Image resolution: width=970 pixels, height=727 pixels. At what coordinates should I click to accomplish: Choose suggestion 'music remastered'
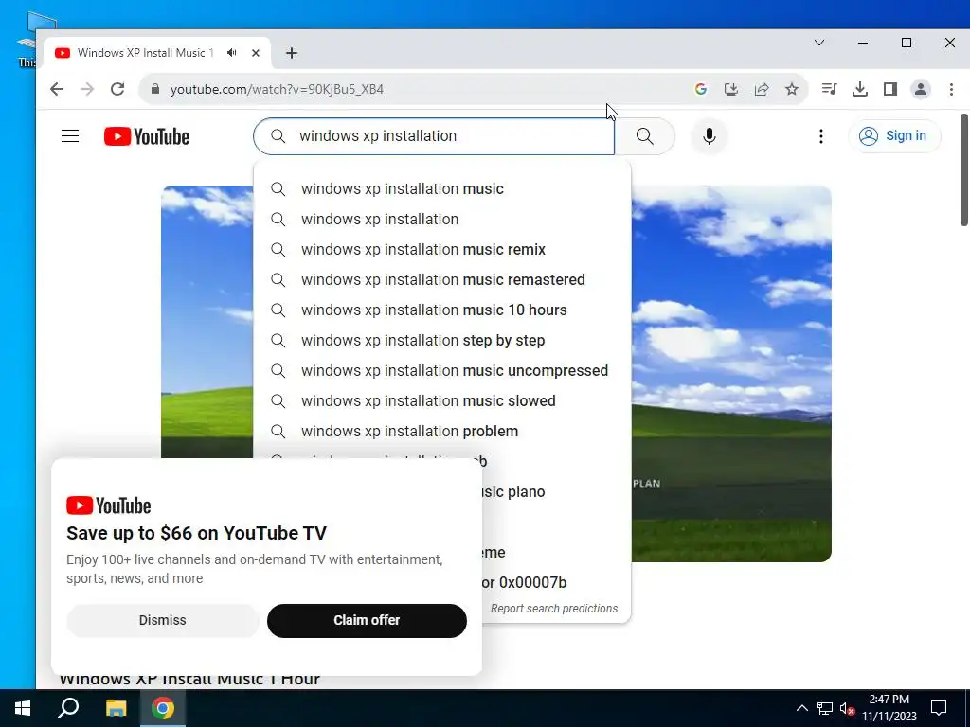pyautogui.click(x=442, y=279)
